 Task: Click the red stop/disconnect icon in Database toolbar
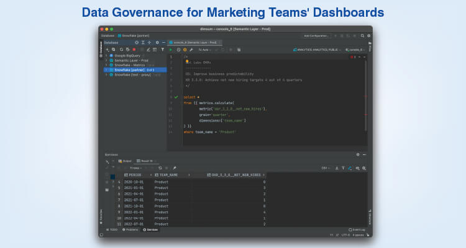[134, 50]
